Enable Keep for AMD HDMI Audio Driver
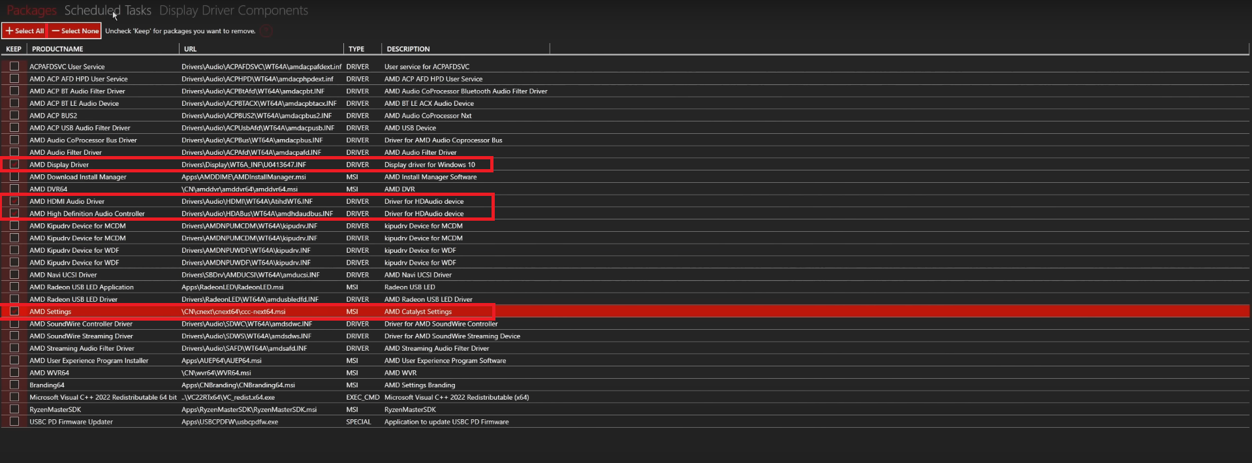This screenshot has height=463, width=1252. coord(14,201)
